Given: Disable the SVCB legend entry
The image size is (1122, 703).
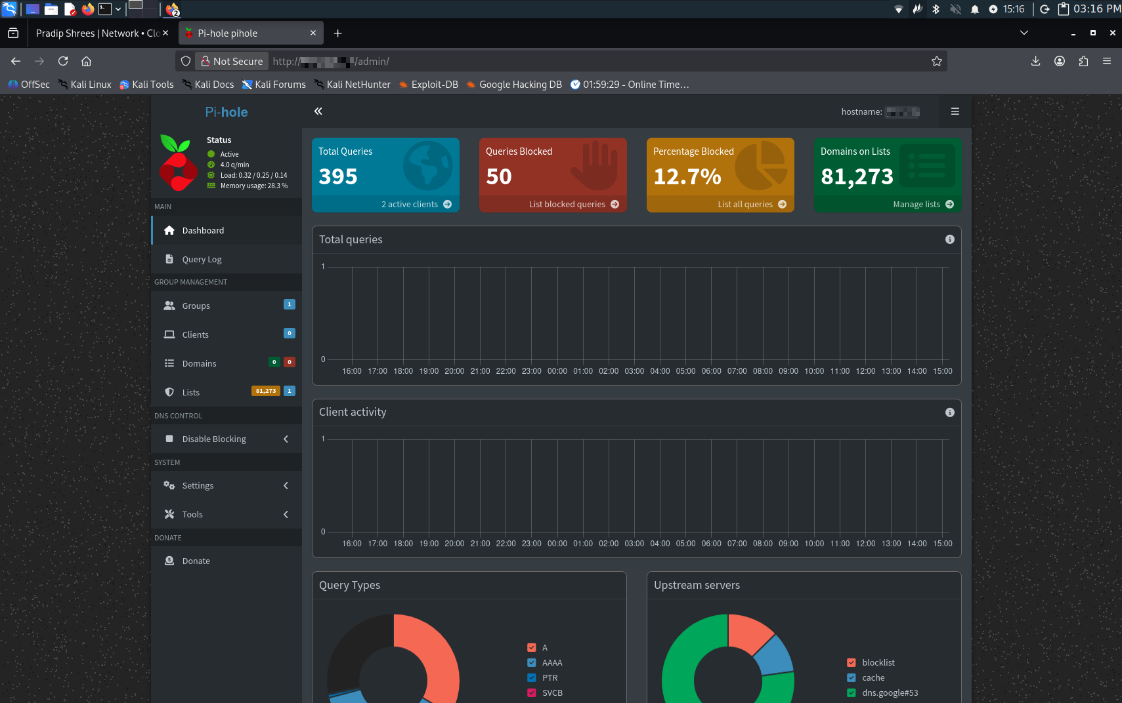Looking at the screenshot, I should (x=530, y=693).
